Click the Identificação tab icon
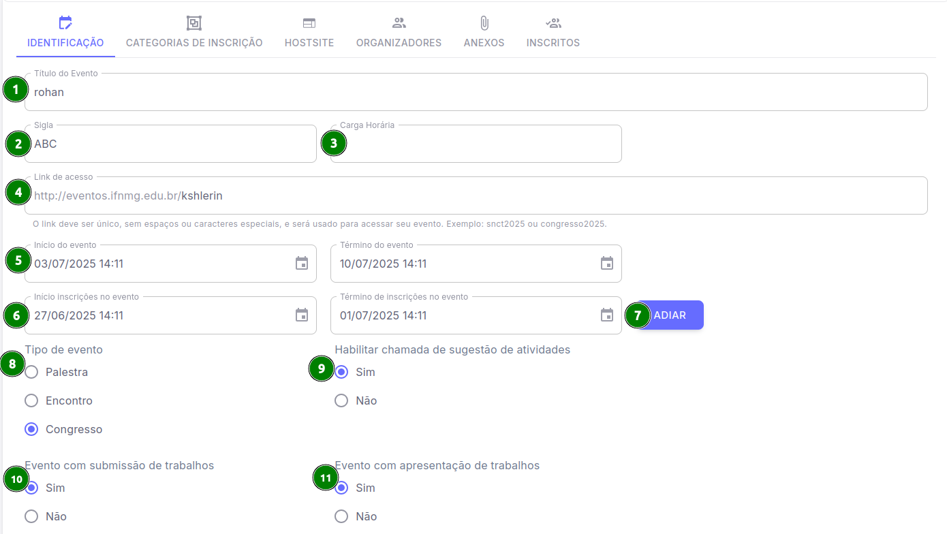947x534 pixels. (x=65, y=23)
